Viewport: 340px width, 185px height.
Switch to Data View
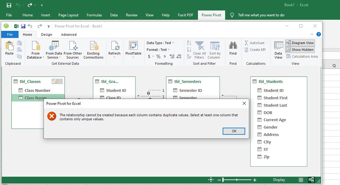coord(278,49)
